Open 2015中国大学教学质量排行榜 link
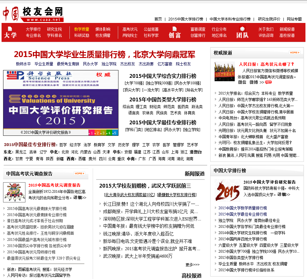 click(242, 208)
